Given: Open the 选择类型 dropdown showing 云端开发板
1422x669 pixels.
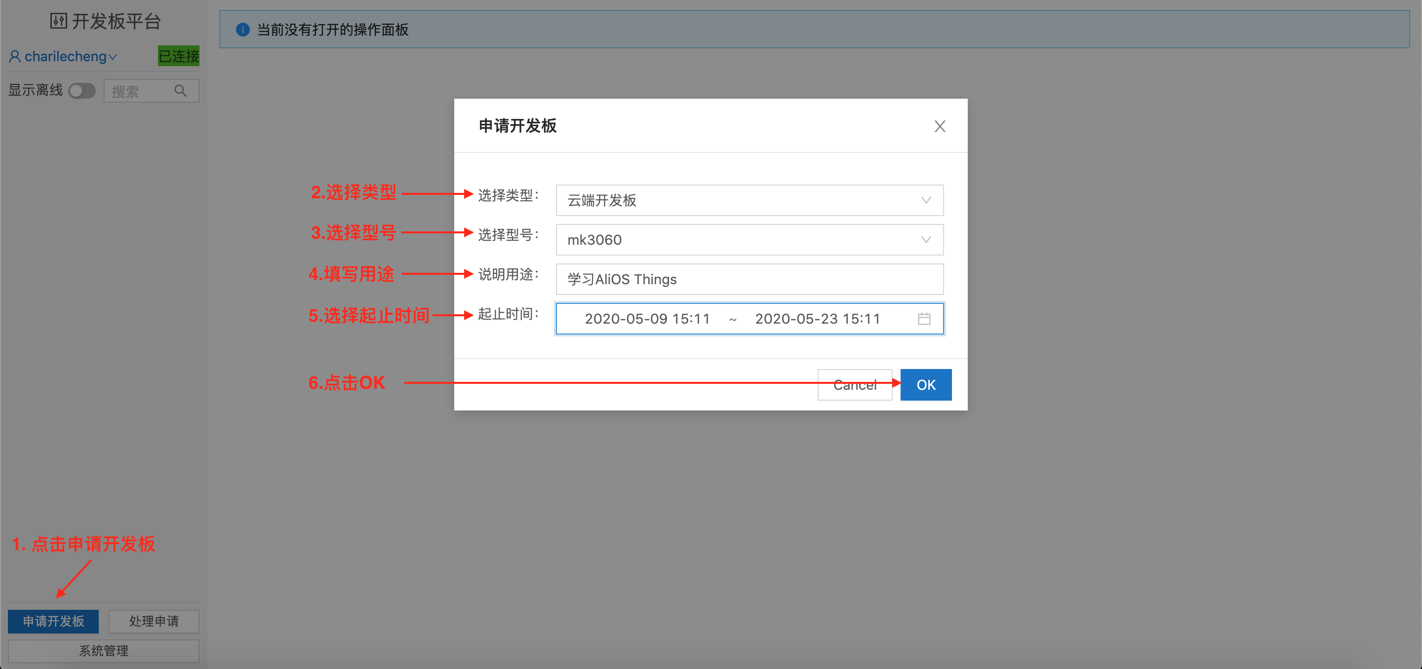Looking at the screenshot, I should pyautogui.click(x=749, y=200).
